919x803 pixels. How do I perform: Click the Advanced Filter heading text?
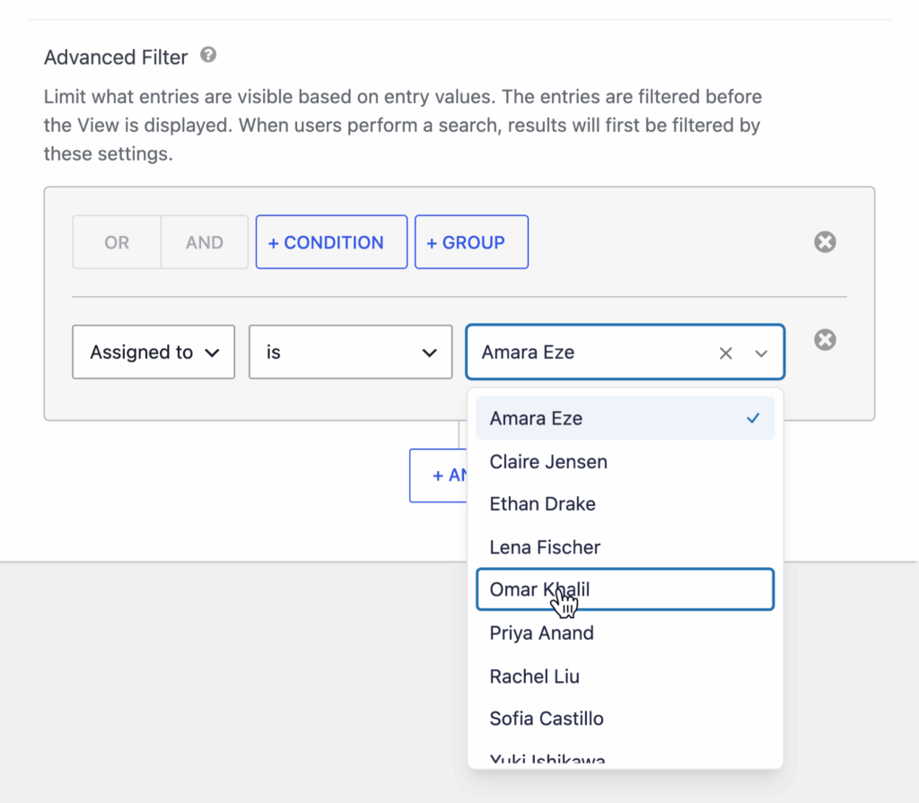[x=116, y=57]
